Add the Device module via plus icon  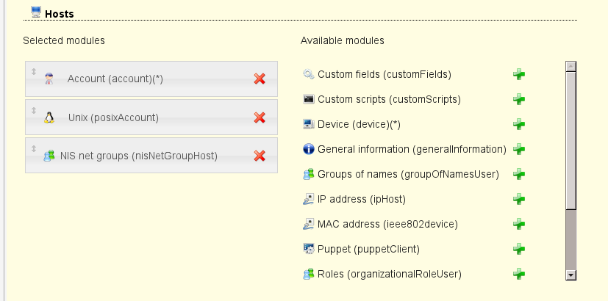tap(519, 124)
